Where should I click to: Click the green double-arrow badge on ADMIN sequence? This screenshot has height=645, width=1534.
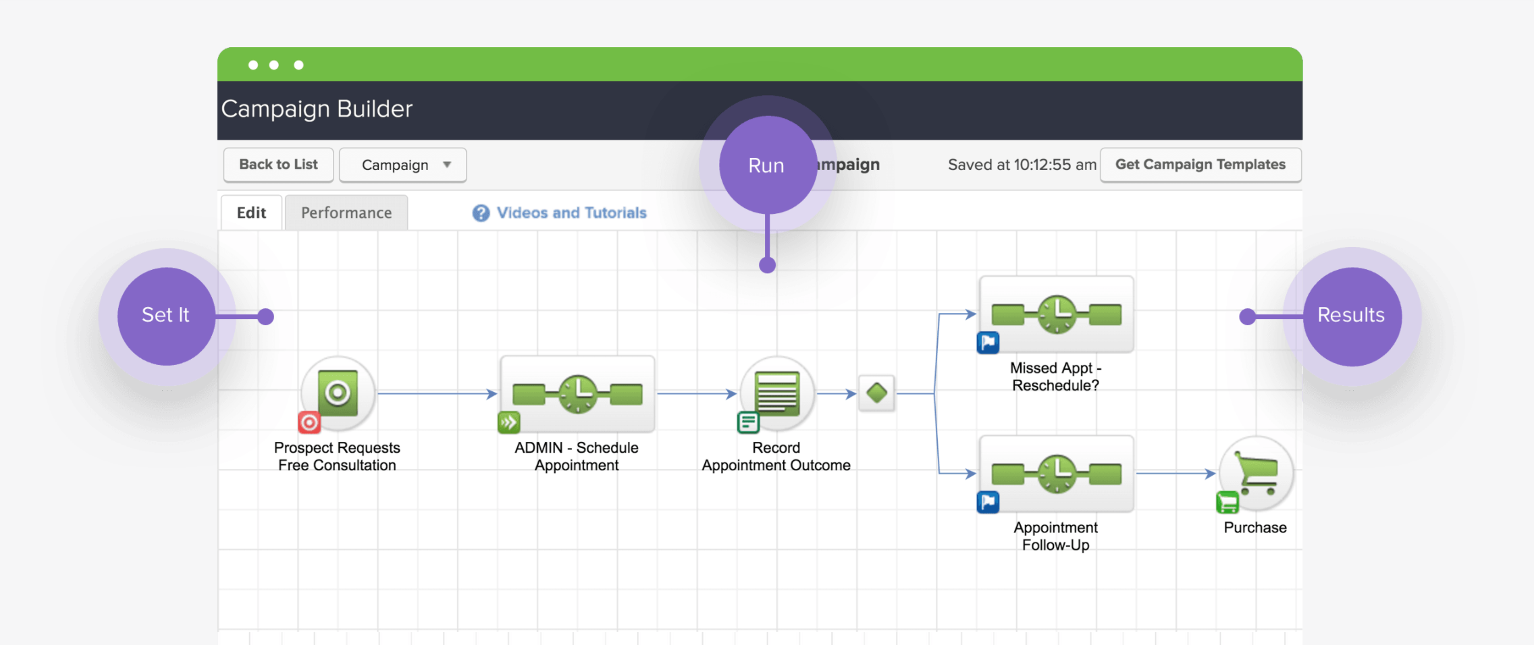[x=509, y=422]
